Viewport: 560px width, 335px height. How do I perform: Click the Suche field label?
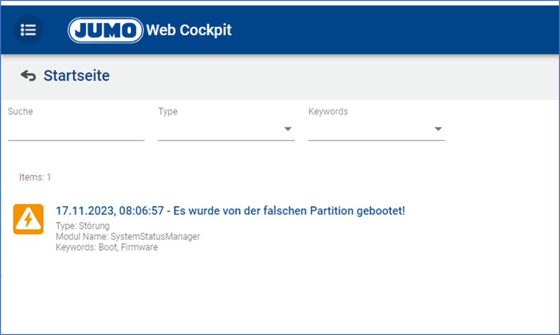(x=20, y=111)
